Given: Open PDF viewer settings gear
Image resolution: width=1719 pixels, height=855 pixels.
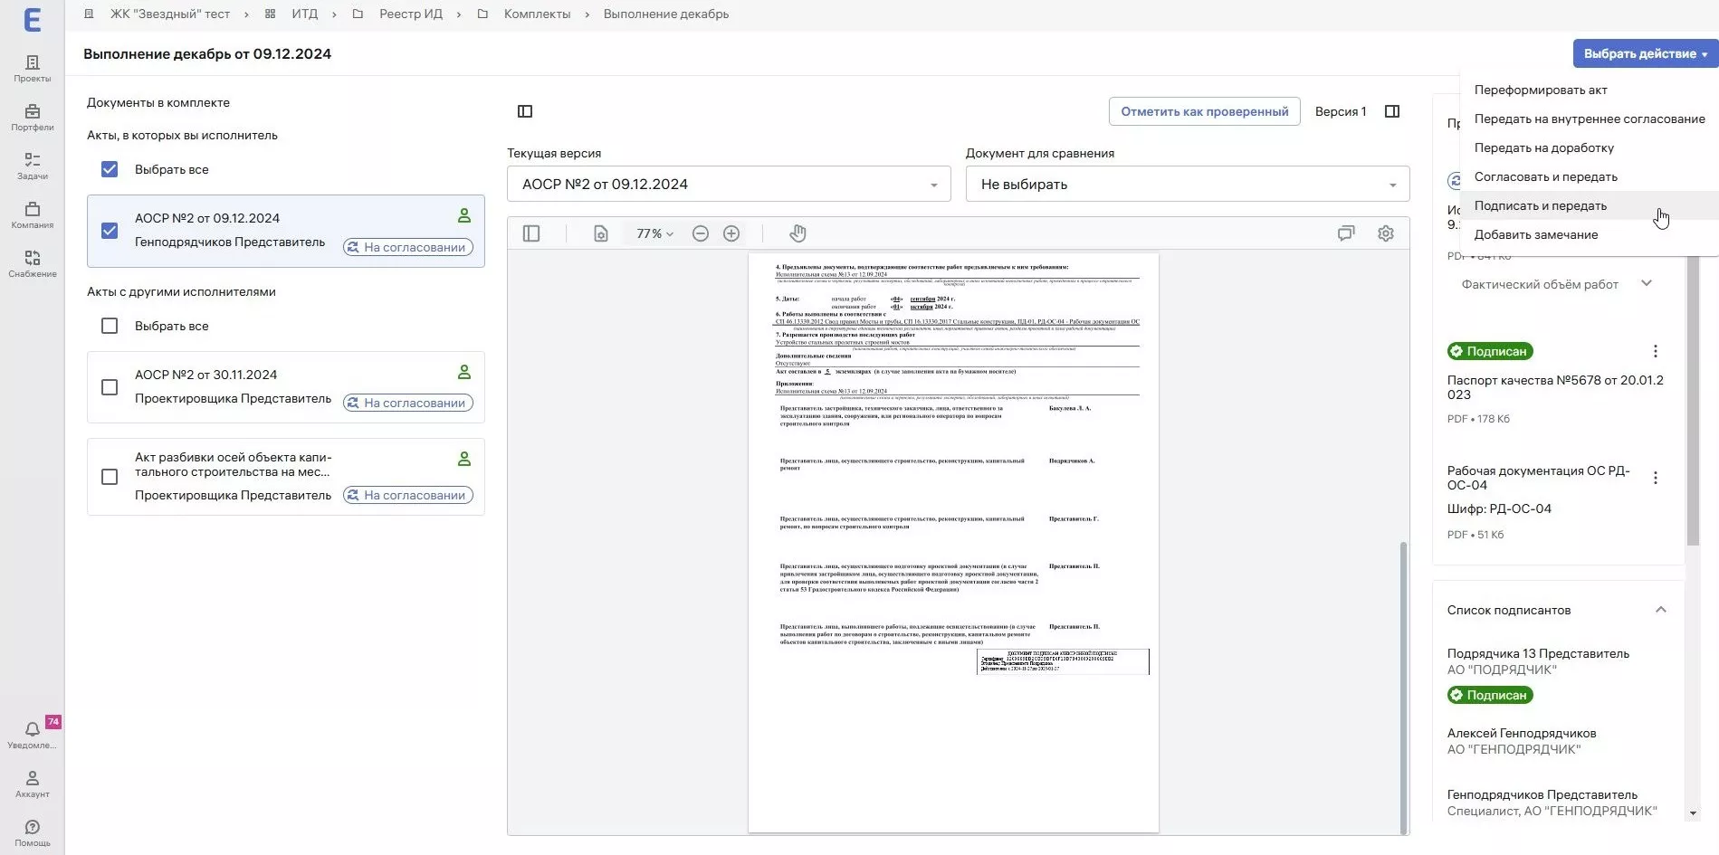Looking at the screenshot, I should click(1385, 233).
